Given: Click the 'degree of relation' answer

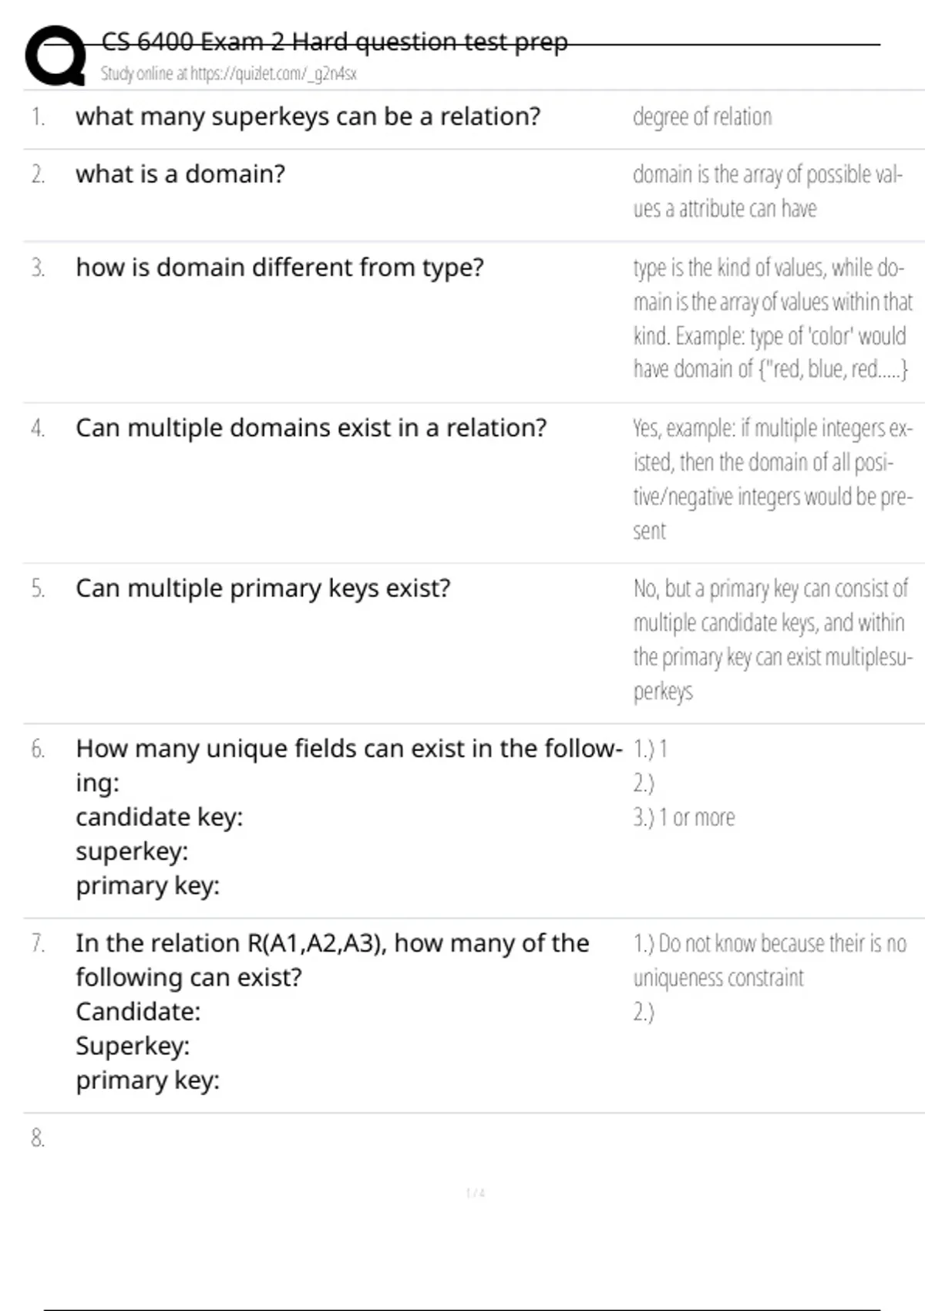Looking at the screenshot, I should coord(701,117).
